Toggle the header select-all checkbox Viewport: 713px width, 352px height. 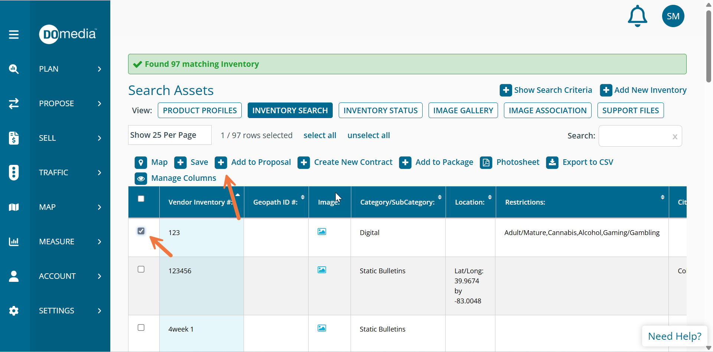(141, 199)
